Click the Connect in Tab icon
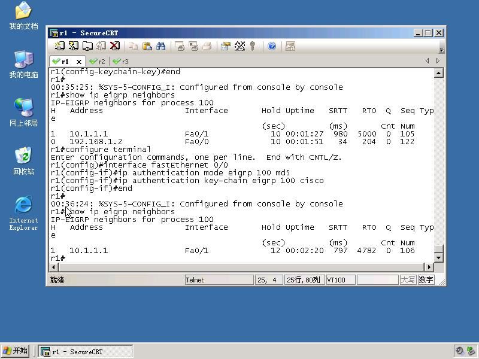 click(87, 46)
